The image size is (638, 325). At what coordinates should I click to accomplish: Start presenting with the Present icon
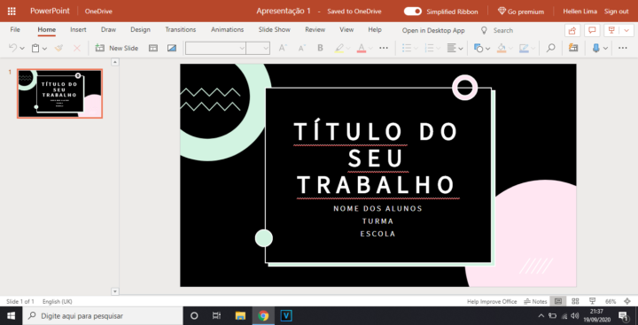[611, 30]
